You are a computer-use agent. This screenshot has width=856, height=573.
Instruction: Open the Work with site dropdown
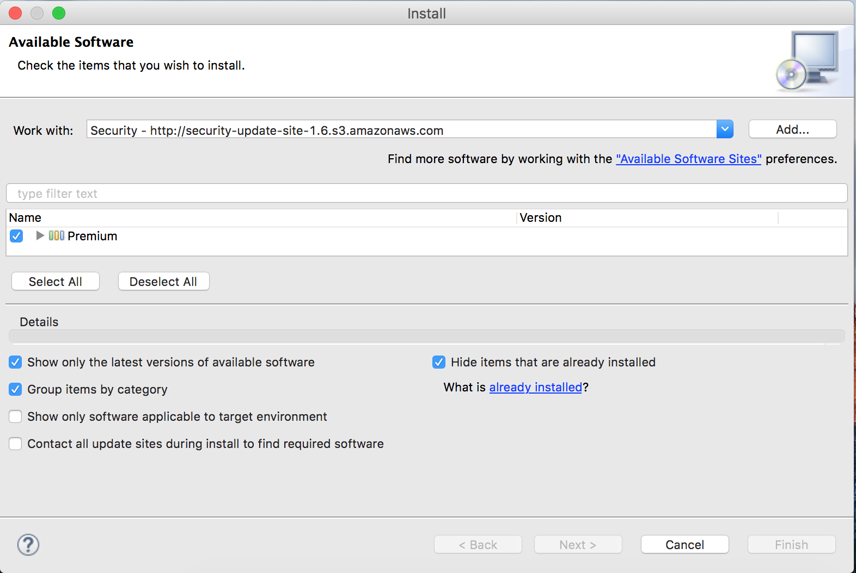[725, 129]
